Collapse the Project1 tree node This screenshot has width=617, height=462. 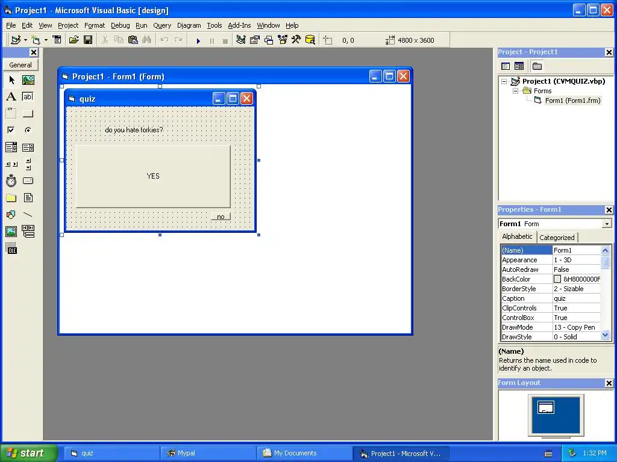point(504,81)
